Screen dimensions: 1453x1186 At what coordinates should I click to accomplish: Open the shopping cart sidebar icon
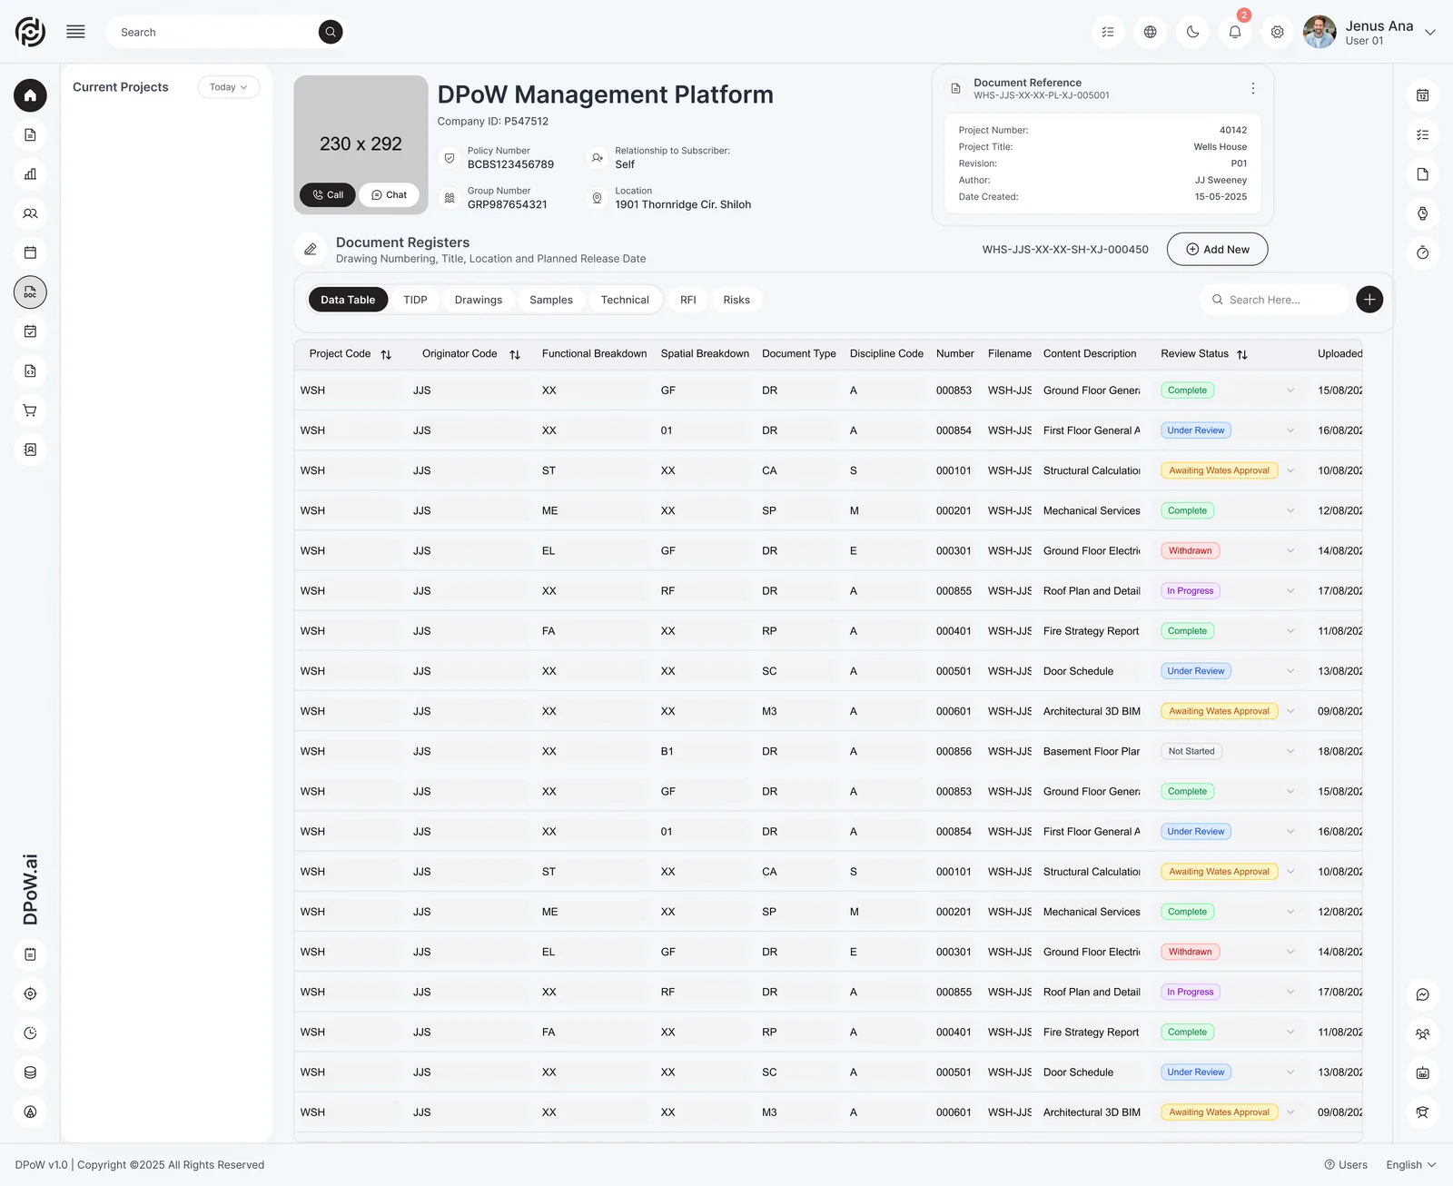[30, 410]
